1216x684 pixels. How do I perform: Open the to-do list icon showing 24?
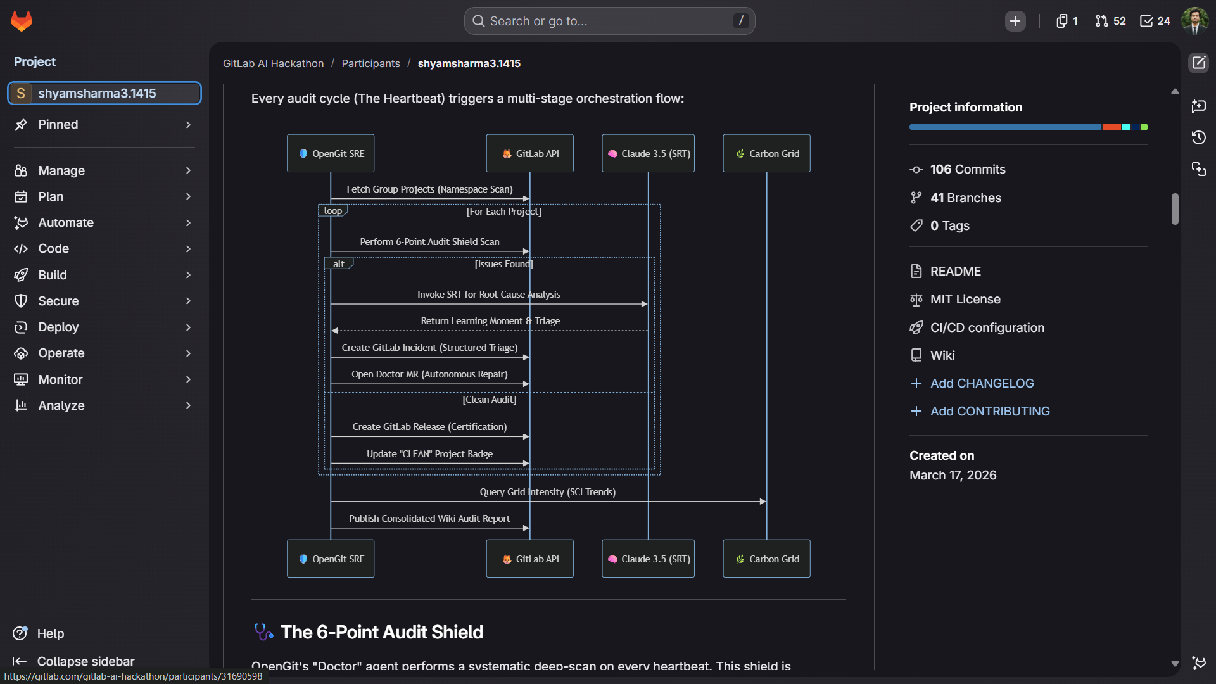point(1155,21)
